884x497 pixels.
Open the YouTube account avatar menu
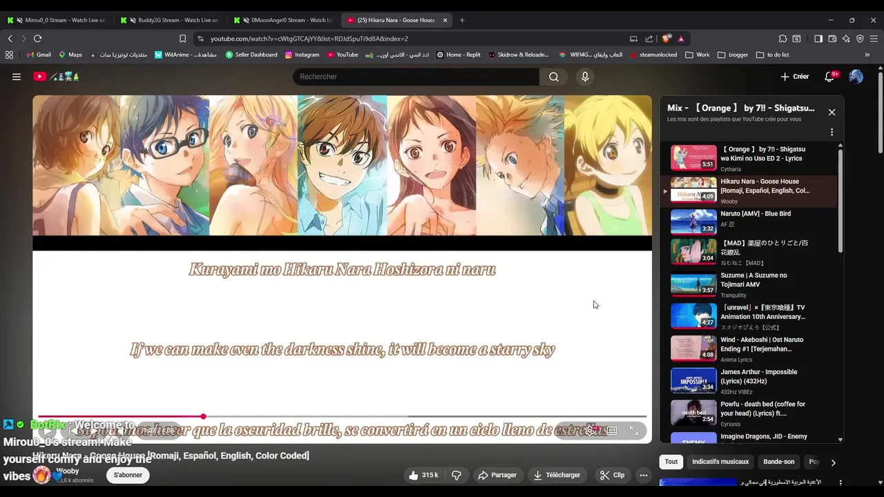[856, 77]
